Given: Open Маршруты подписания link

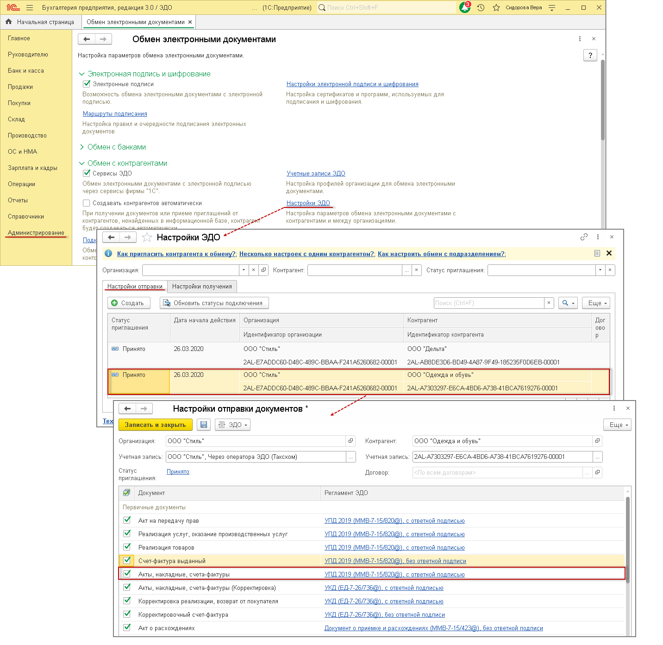Looking at the screenshot, I should (x=115, y=113).
